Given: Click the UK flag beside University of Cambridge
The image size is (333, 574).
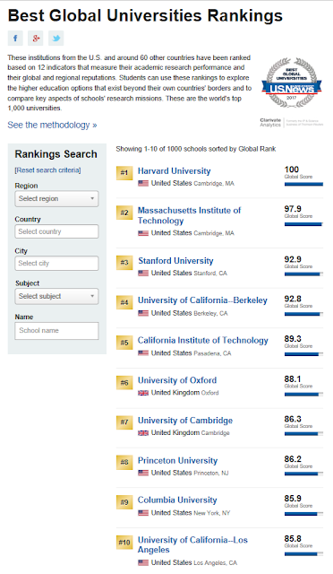Looking at the screenshot, I should (x=143, y=432).
